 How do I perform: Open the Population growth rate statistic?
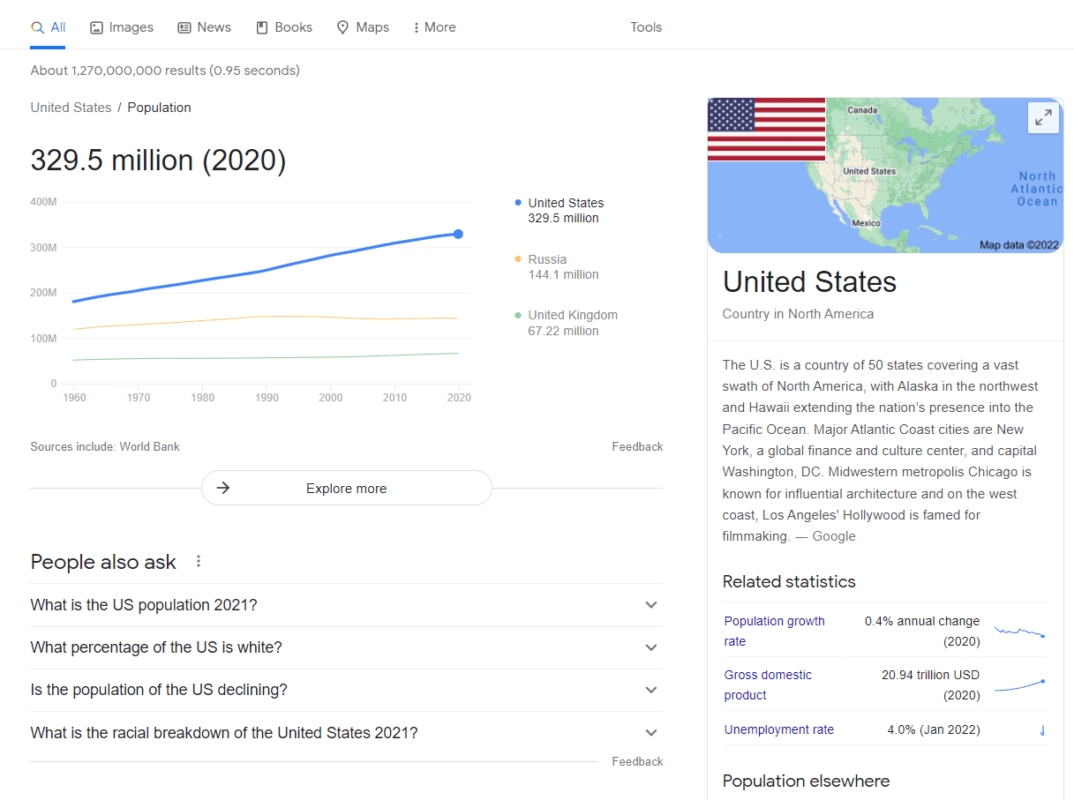[x=774, y=631]
